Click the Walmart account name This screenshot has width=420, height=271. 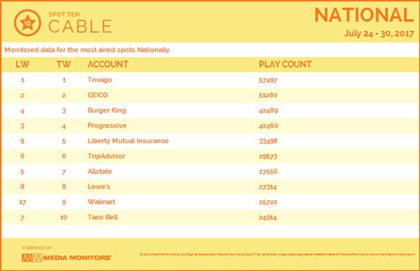pyautogui.click(x=101, y=202)
